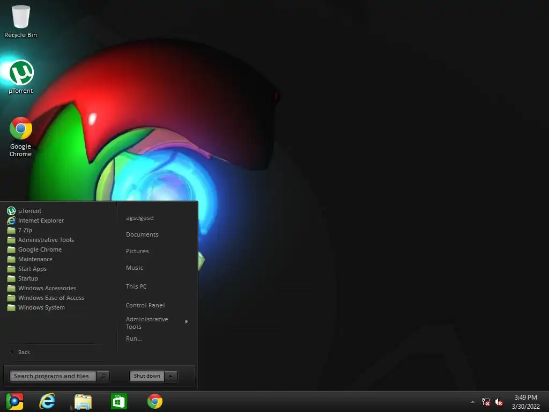Open the Recycle Bin desktop icon
Screen dimensions: 549x412
[x=21, y=21]
